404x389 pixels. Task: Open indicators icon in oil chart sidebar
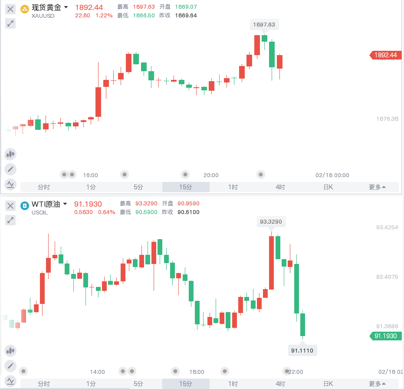pos(10,381)
